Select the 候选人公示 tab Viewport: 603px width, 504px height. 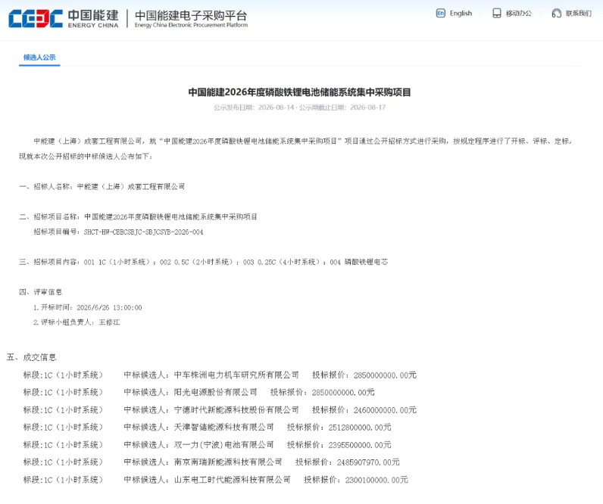click(39, 58)
